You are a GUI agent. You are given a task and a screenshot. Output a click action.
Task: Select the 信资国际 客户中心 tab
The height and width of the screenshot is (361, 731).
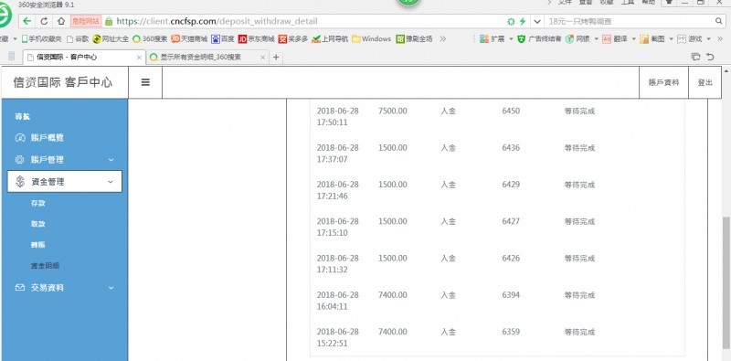(84, 57)
